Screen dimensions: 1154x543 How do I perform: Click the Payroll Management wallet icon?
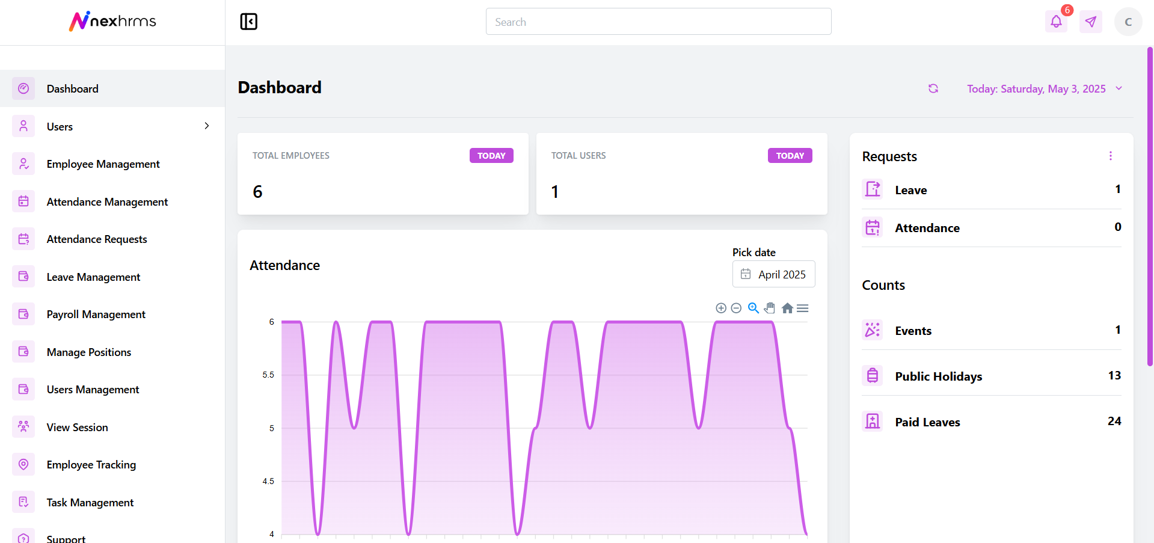coord(23,314)
